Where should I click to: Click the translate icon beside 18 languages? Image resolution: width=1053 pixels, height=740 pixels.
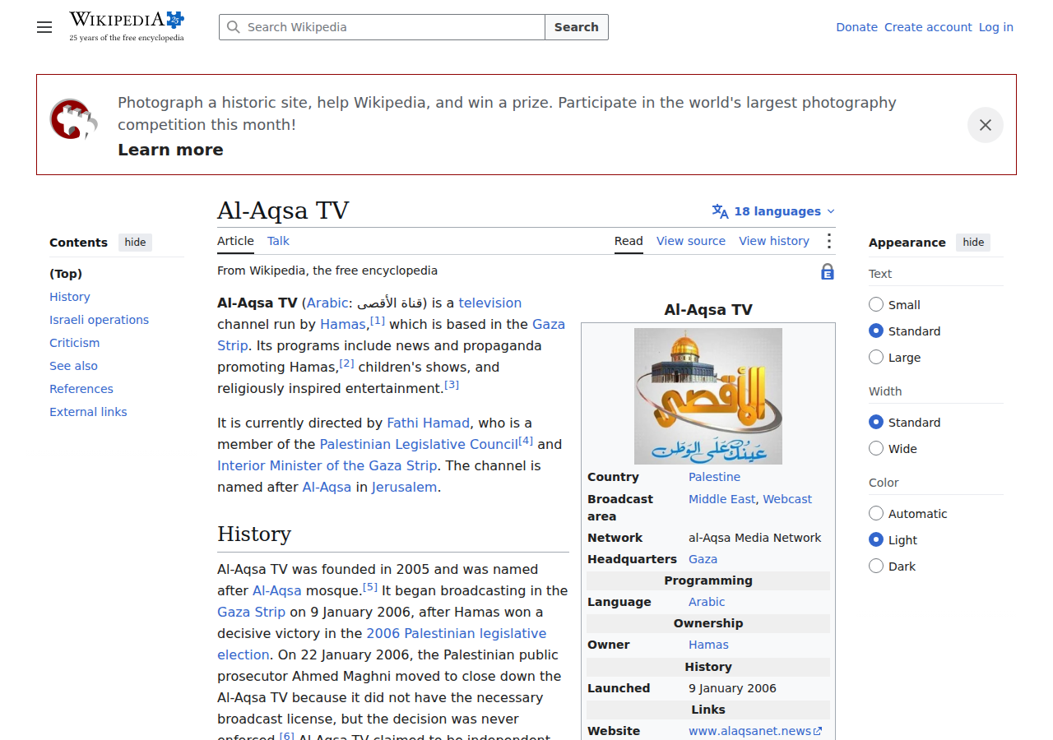[x=721, y=211]
